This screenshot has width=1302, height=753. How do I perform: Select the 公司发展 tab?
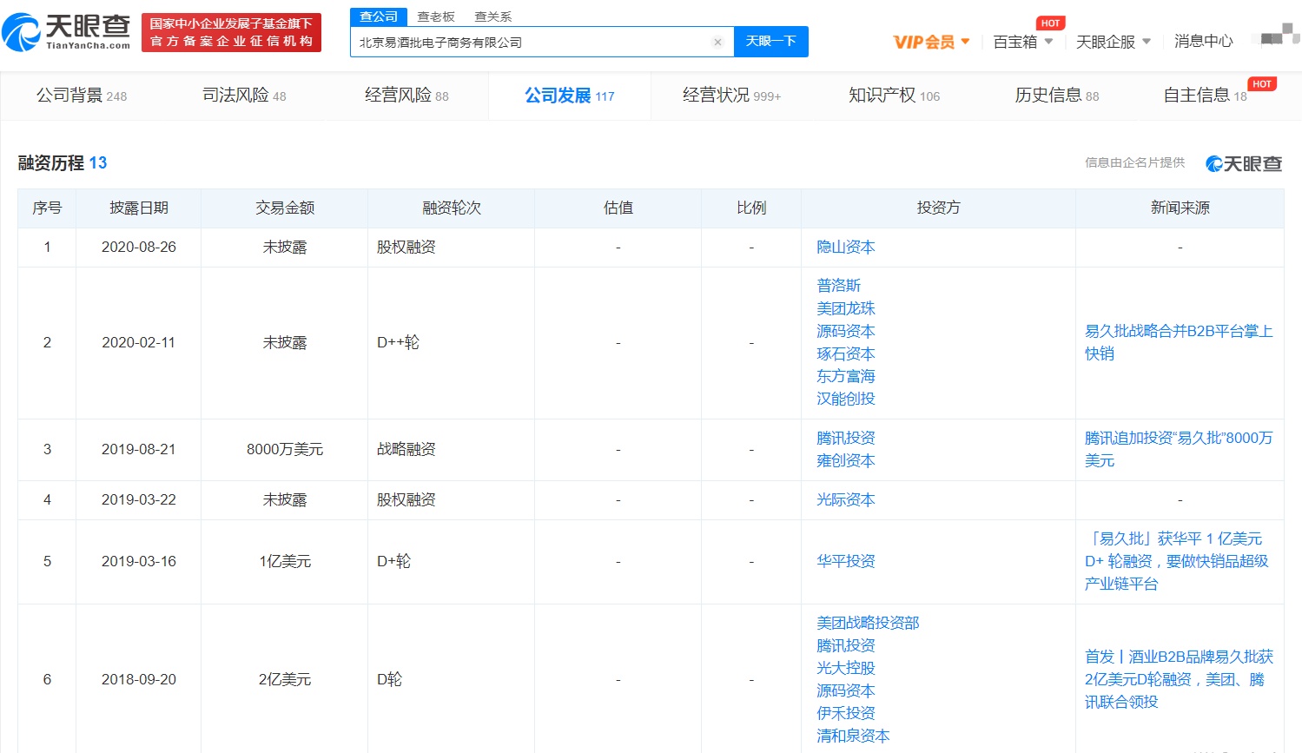(x=569, y=96)
